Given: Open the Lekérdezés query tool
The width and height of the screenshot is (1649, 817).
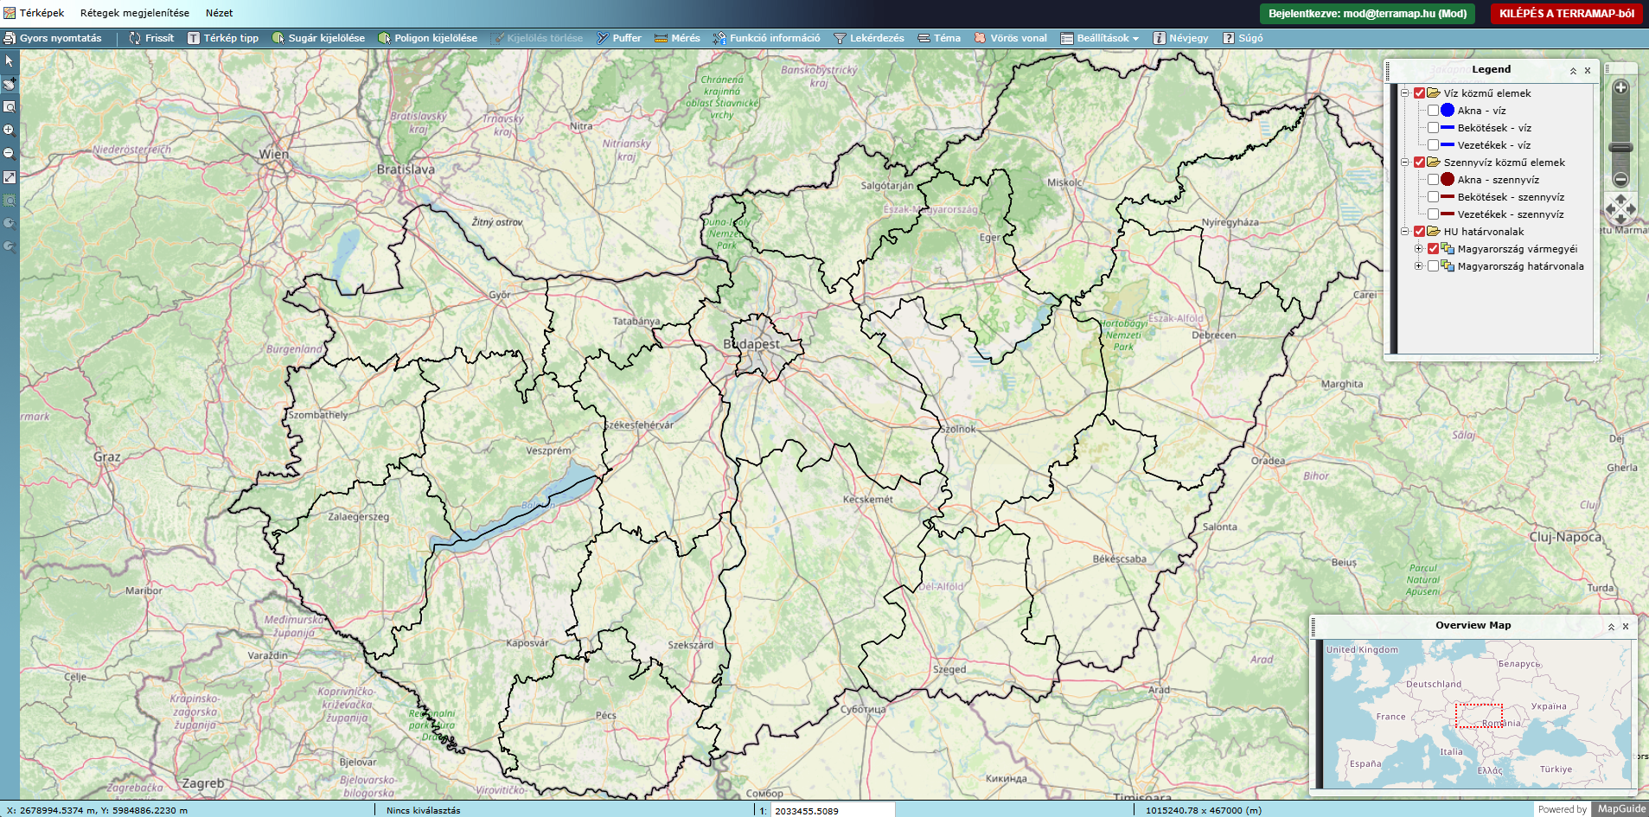Looking at the screenshot, I should coord(868,38).
